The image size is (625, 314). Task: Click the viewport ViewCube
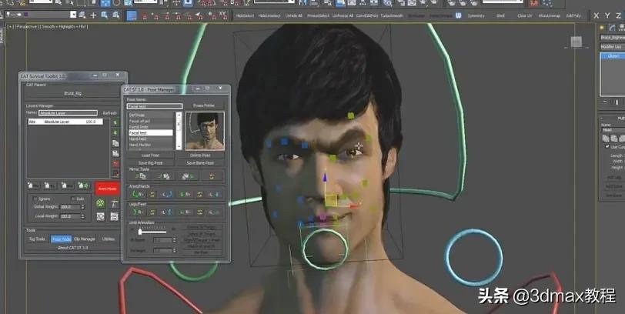coord(576,42)
